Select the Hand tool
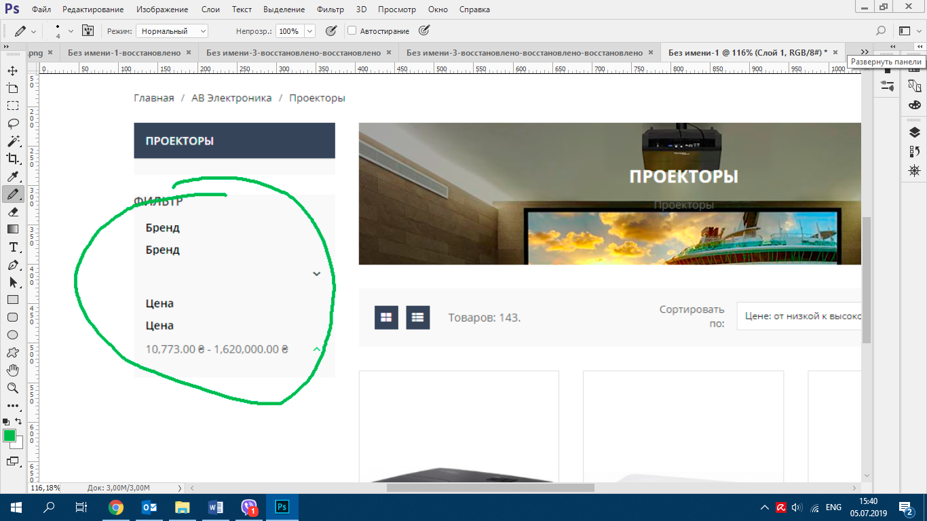Viewport: 927px width, 521px height. 12,370
